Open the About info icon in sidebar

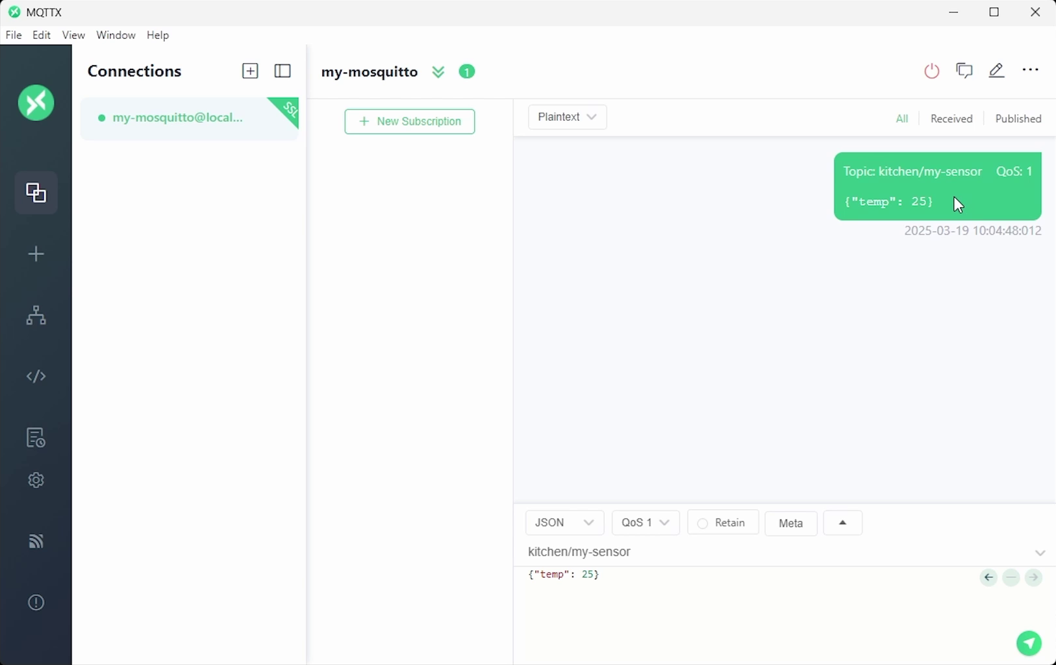[x=36, y=603]
